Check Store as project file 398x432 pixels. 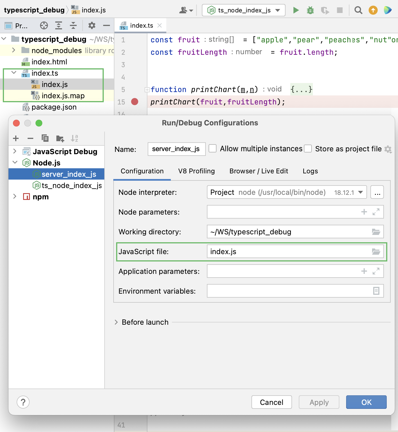[x=308, y=149]
